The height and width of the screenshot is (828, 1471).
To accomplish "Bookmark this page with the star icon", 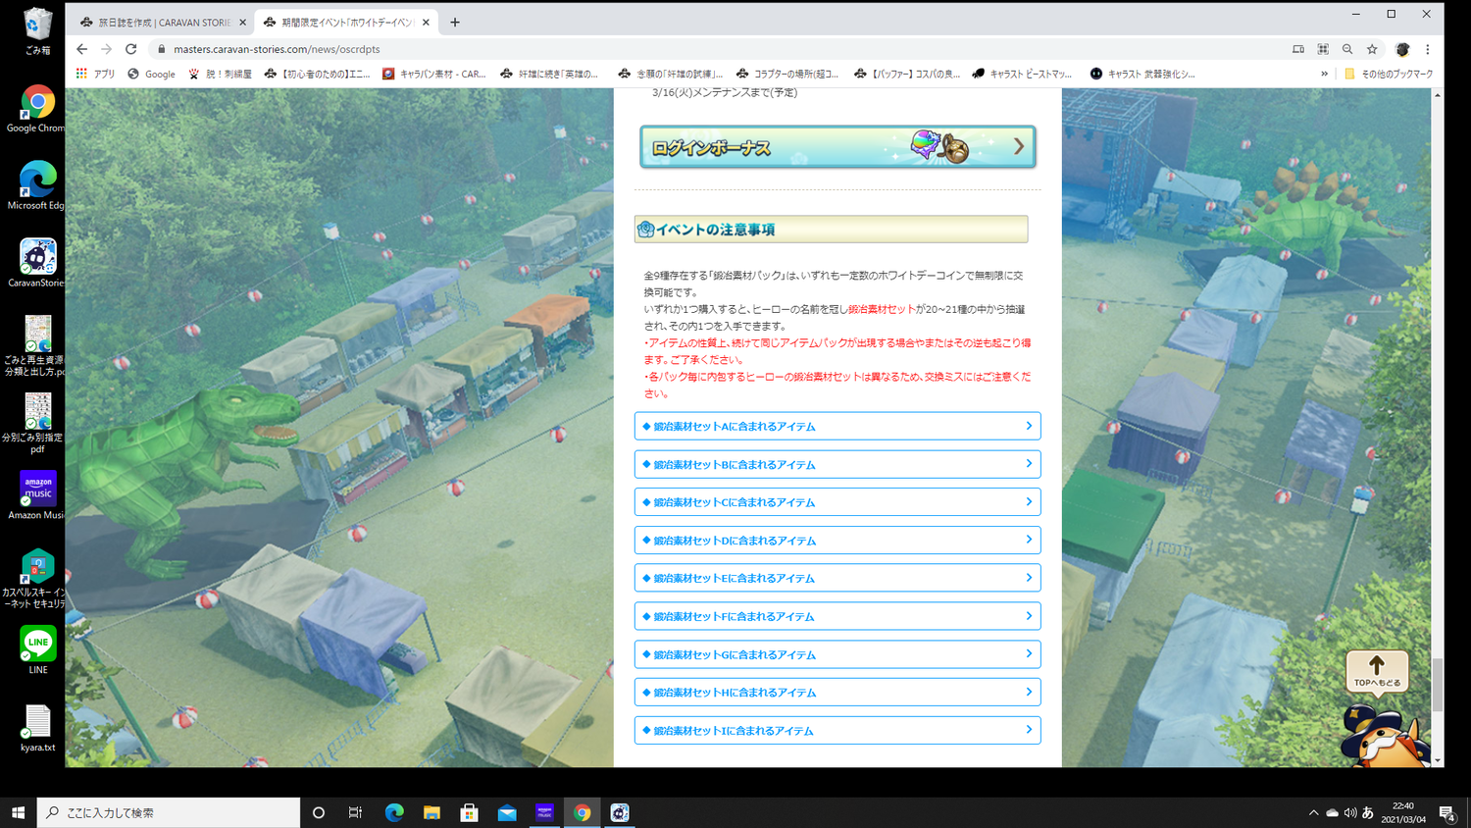I will pos(1372,49).
